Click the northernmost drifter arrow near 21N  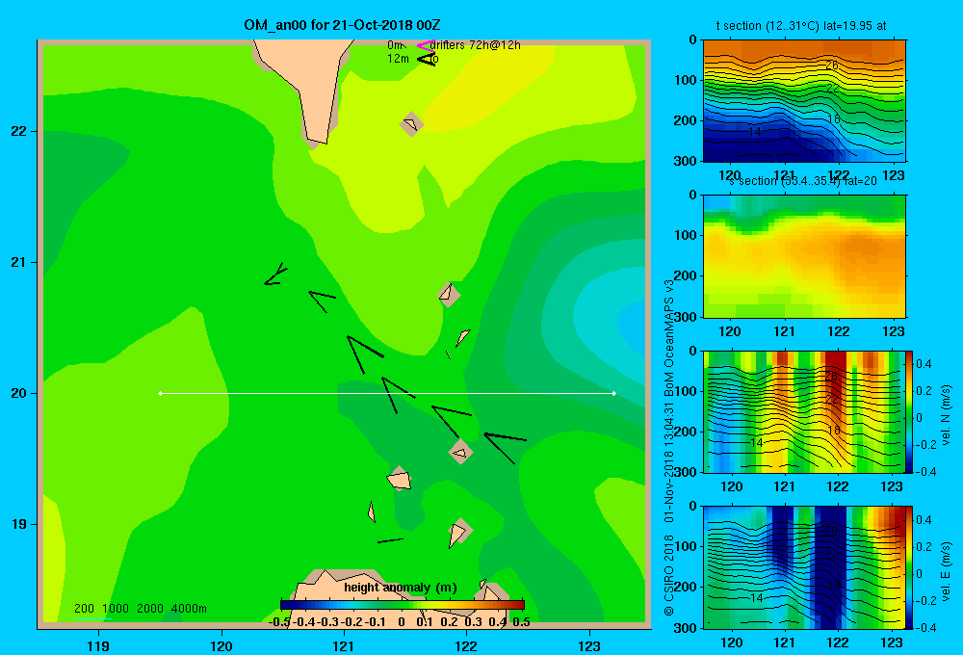pos(275,275)
